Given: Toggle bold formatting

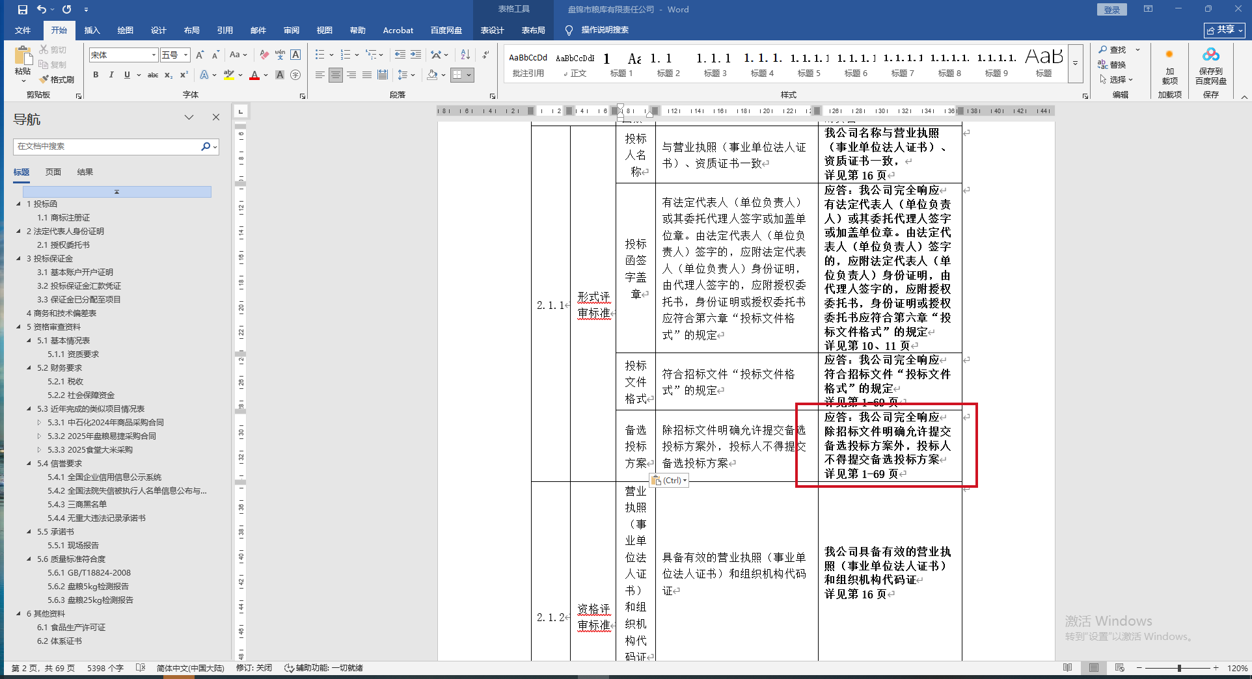Looking at the screenshot, I should 96,75.
